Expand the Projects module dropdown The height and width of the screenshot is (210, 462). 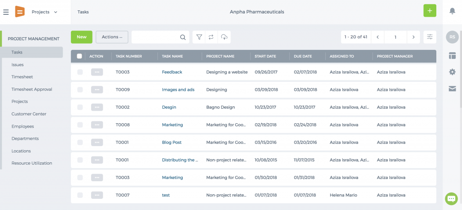45,12
